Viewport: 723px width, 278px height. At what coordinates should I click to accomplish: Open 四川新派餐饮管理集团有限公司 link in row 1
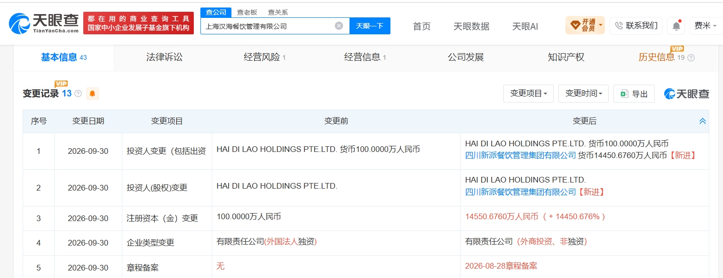520,155
